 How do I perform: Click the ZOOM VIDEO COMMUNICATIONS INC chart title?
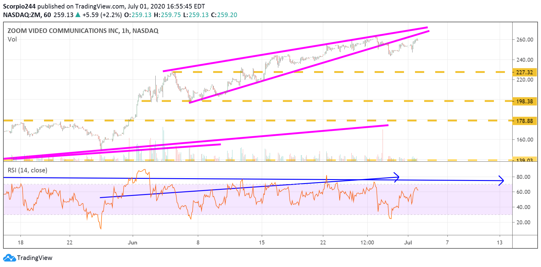(x=83, y=31)
